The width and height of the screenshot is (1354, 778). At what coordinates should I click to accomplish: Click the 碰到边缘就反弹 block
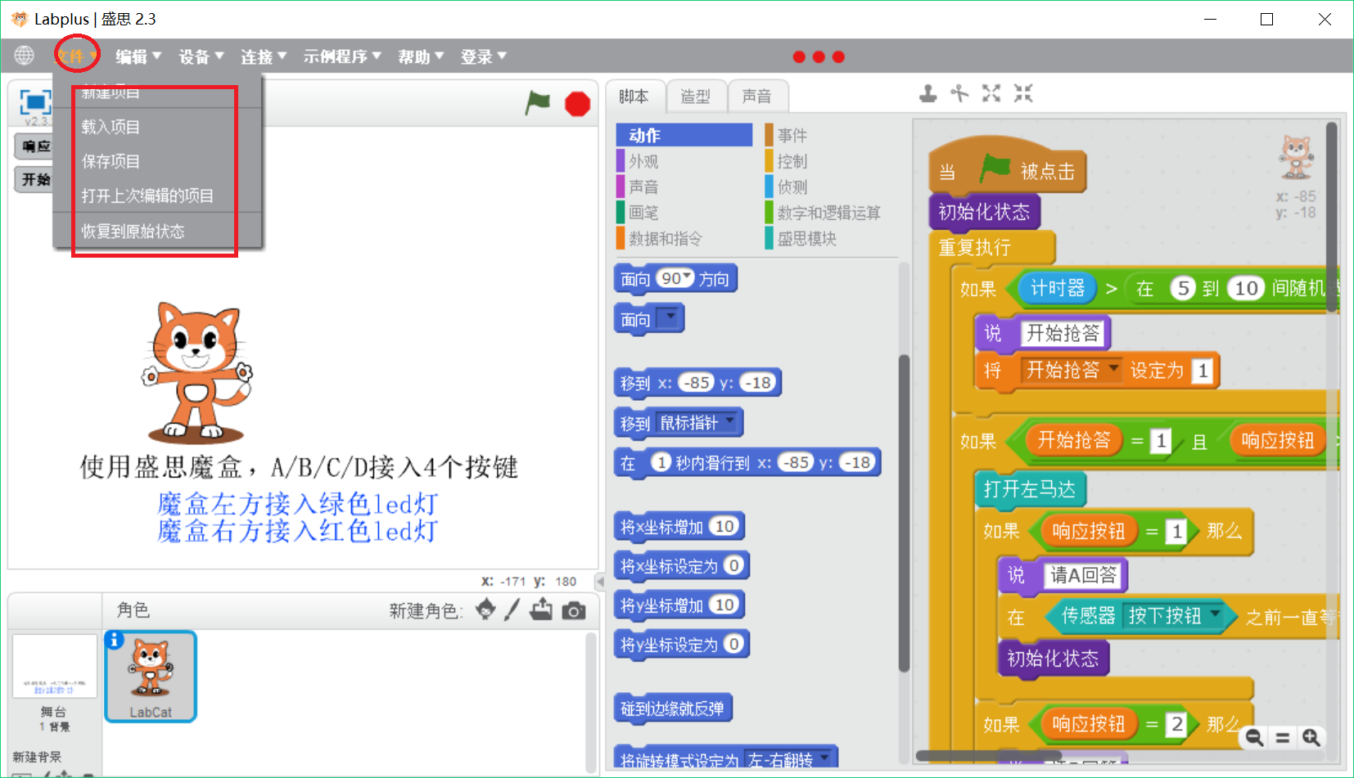(x=672, y=708)
